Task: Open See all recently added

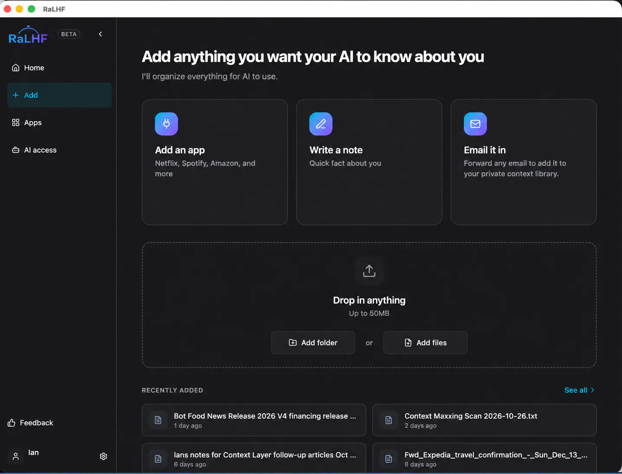Action: tap(580, 390)
